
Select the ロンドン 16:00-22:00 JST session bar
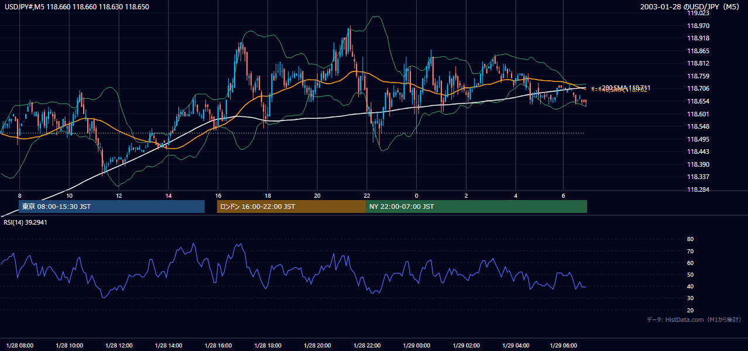click(291, 207)
